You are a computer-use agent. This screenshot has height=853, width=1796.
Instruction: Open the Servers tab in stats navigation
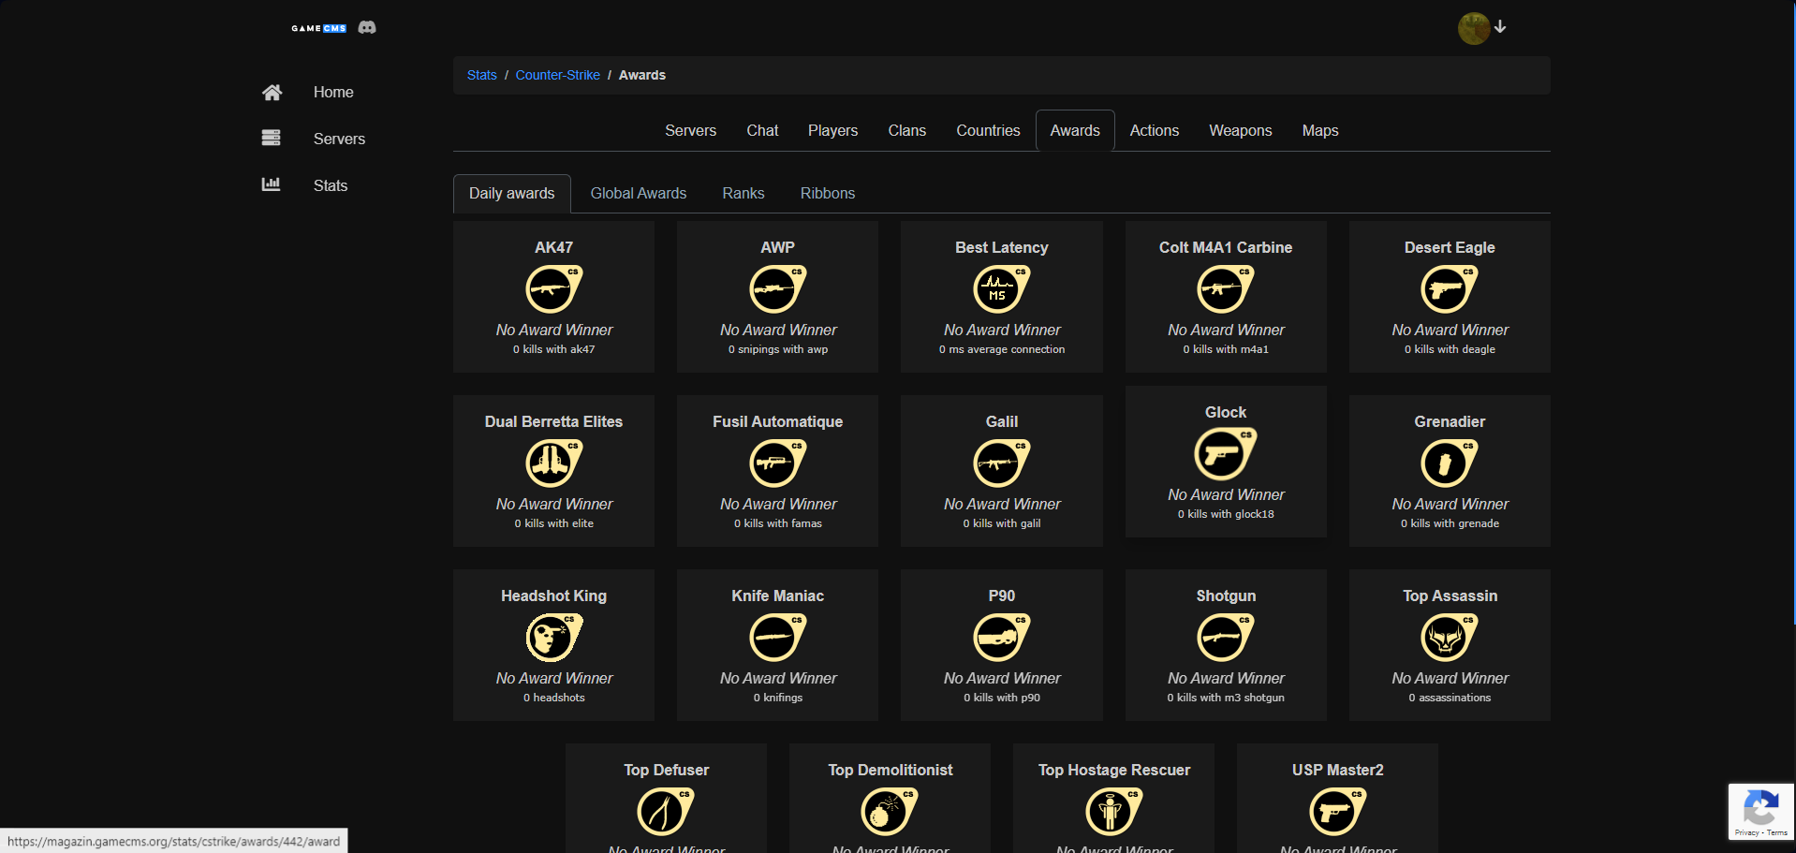pyautogui.click(x=690, y=130)
